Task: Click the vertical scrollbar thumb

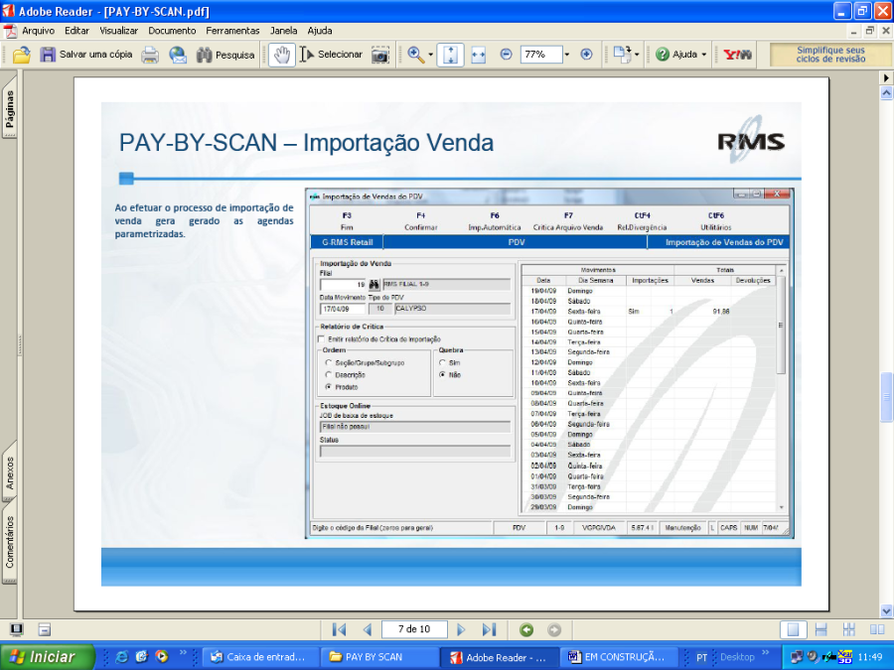Action: (x=886, y=397)
